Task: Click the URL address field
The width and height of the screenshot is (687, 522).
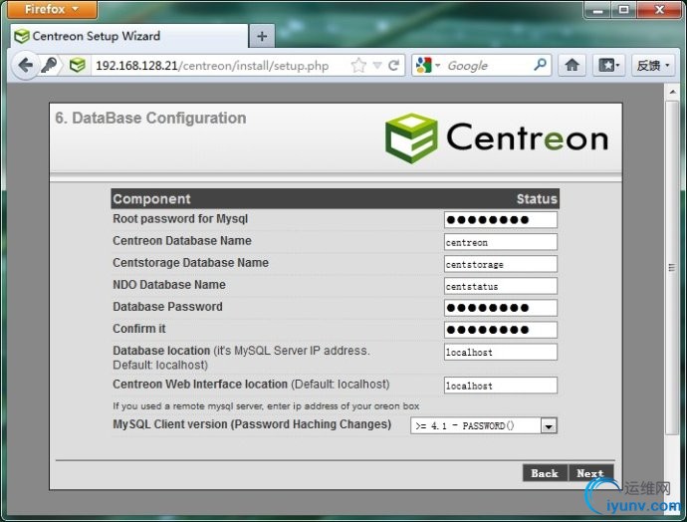Action: (220, 66)
